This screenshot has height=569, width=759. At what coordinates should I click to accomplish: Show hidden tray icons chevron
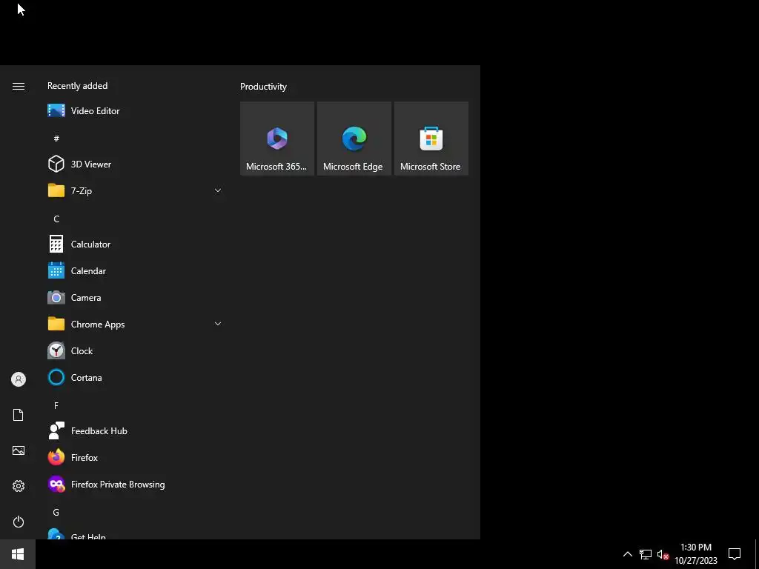coord(627,554)
